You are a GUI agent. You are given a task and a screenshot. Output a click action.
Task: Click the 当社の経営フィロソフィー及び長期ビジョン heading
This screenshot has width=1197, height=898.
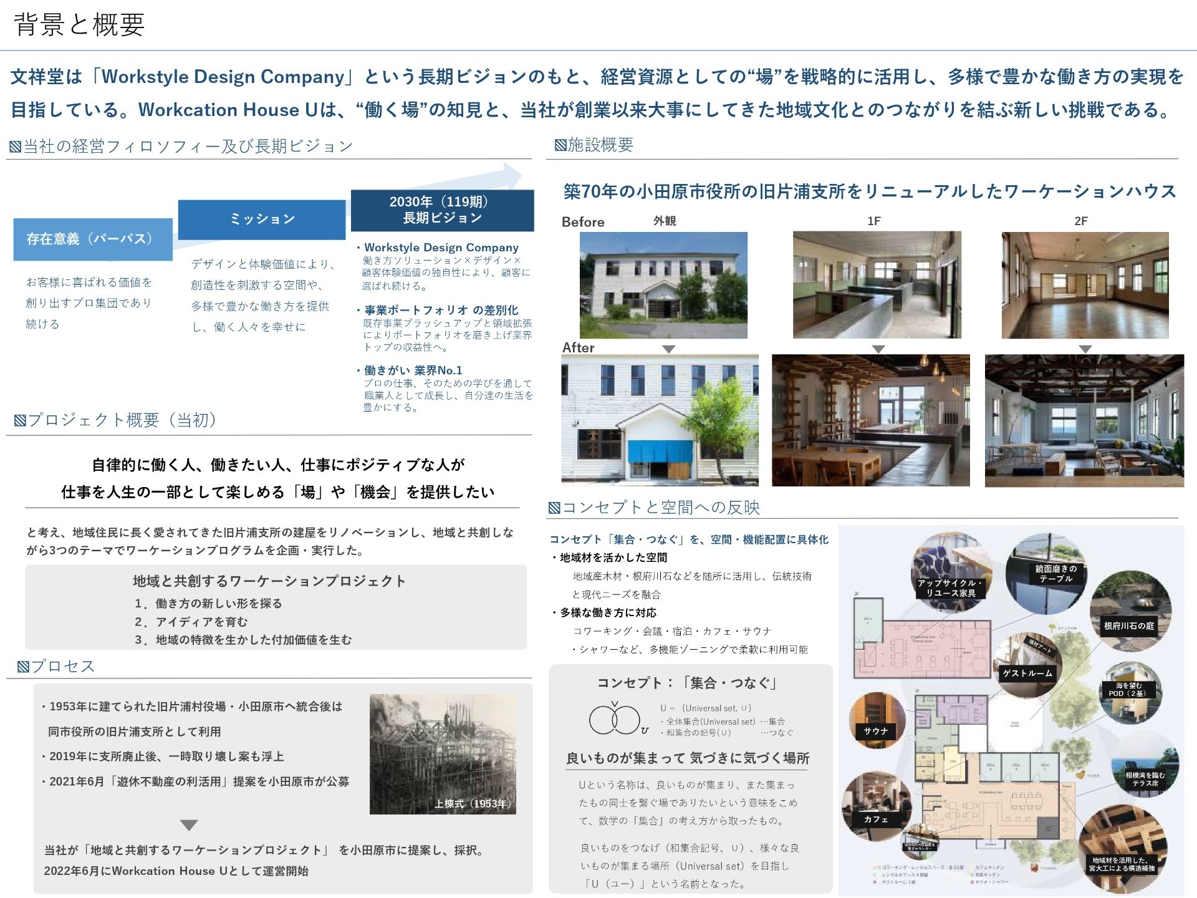point(181,147)
